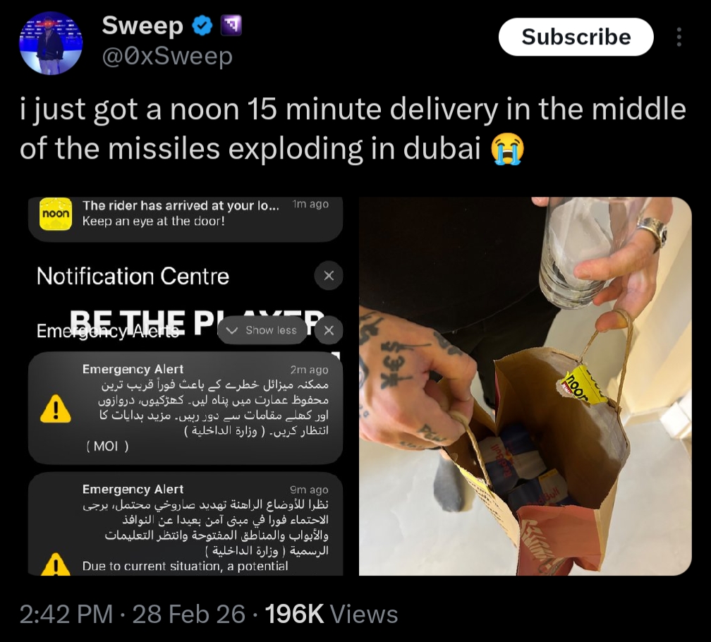Tap the yellow noon app icon
Image resolution: width=711 pixels, height=642 pixels.
[56, 214]
